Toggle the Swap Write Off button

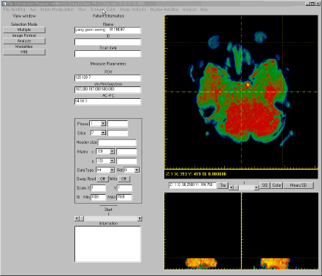point(124,179)
